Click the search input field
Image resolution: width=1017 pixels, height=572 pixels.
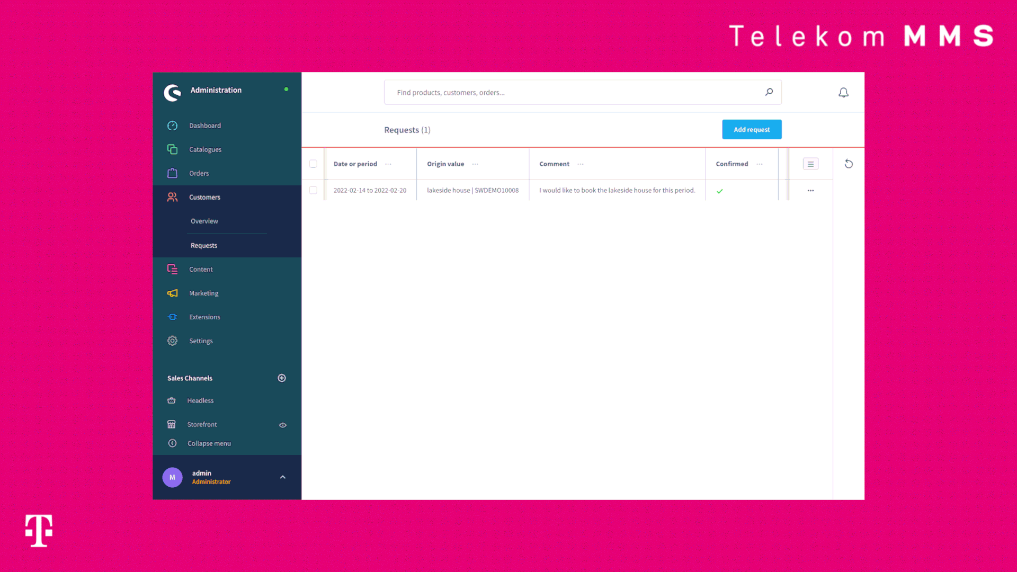pos(583,92)
